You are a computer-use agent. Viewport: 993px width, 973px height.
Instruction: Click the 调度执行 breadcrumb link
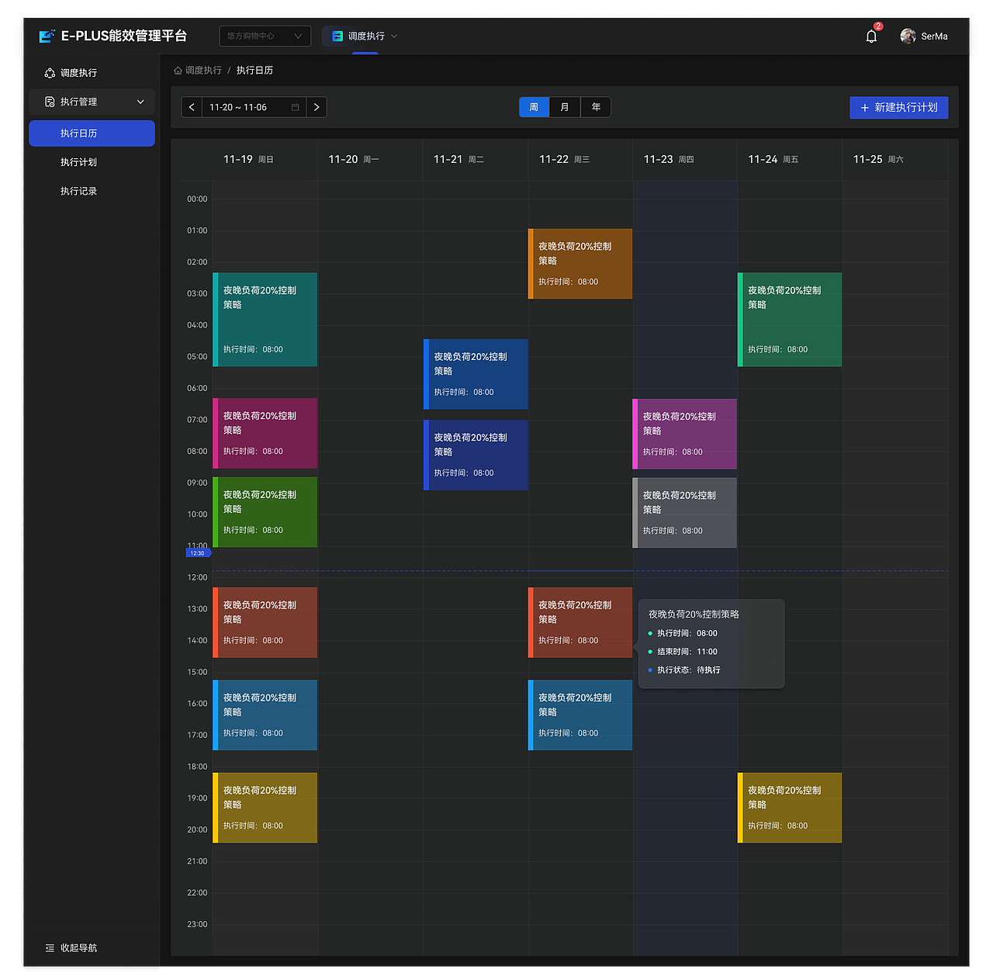[203, 70]
